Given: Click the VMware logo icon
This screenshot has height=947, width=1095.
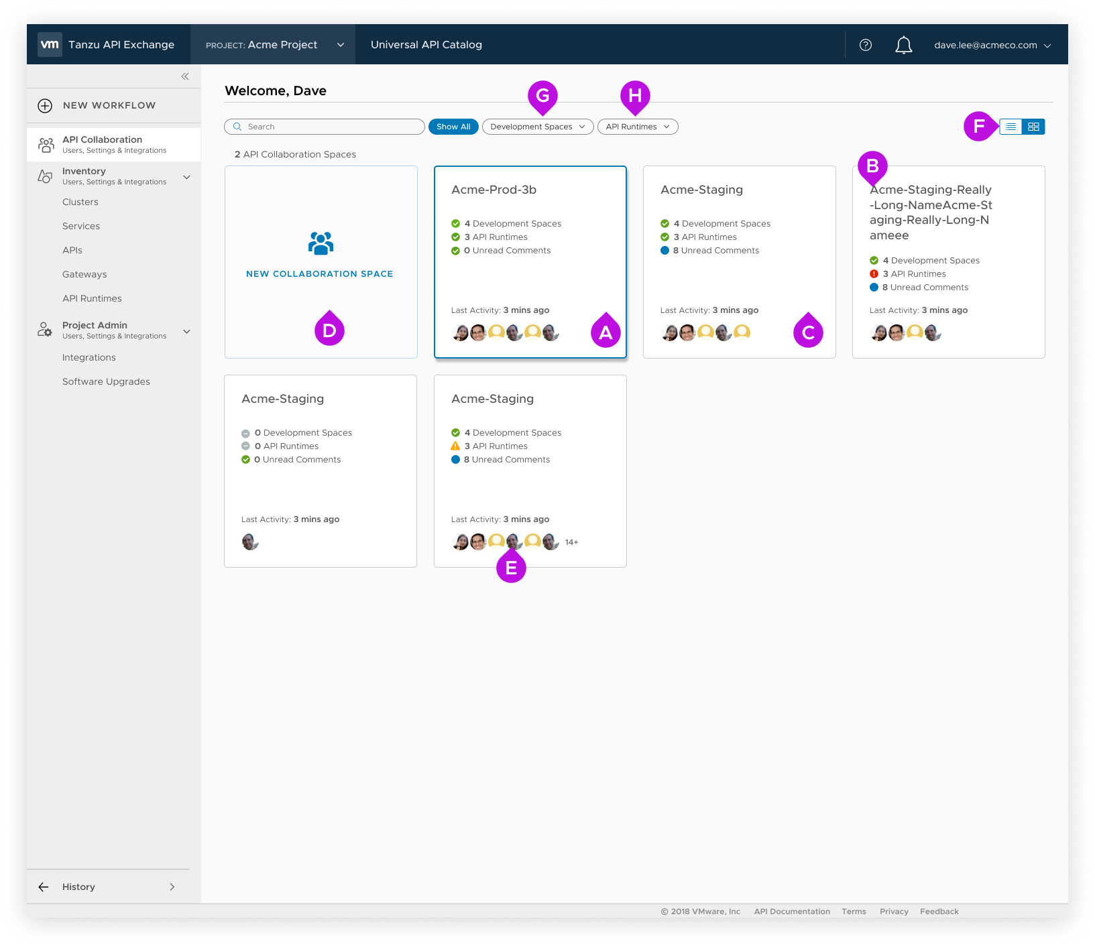Looking at the screenshot, I should click(x=50, y=44).
